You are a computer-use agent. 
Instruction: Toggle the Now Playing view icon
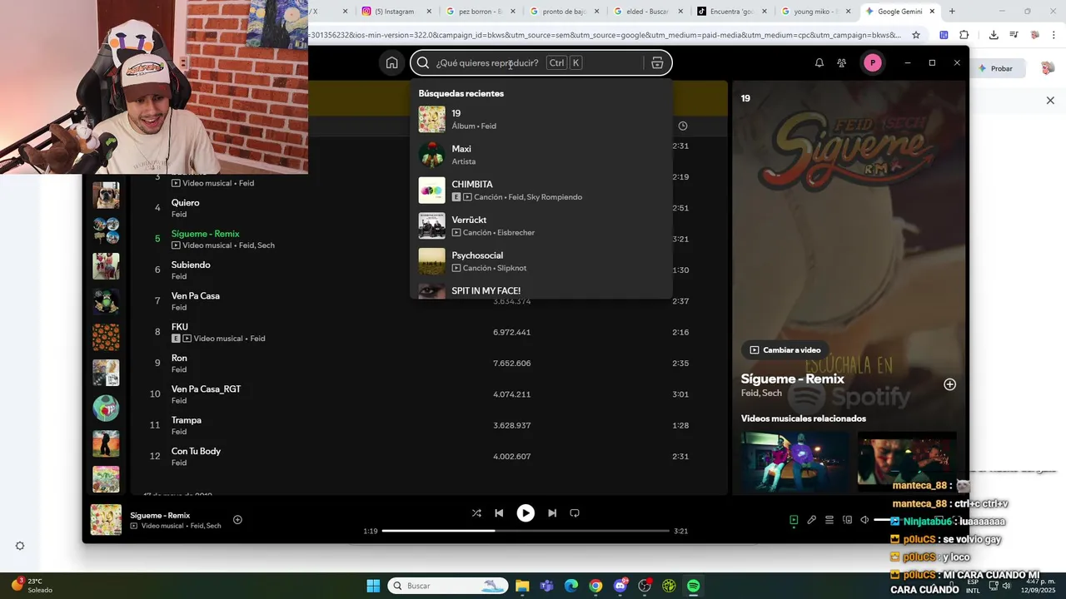tap(794, 520)
